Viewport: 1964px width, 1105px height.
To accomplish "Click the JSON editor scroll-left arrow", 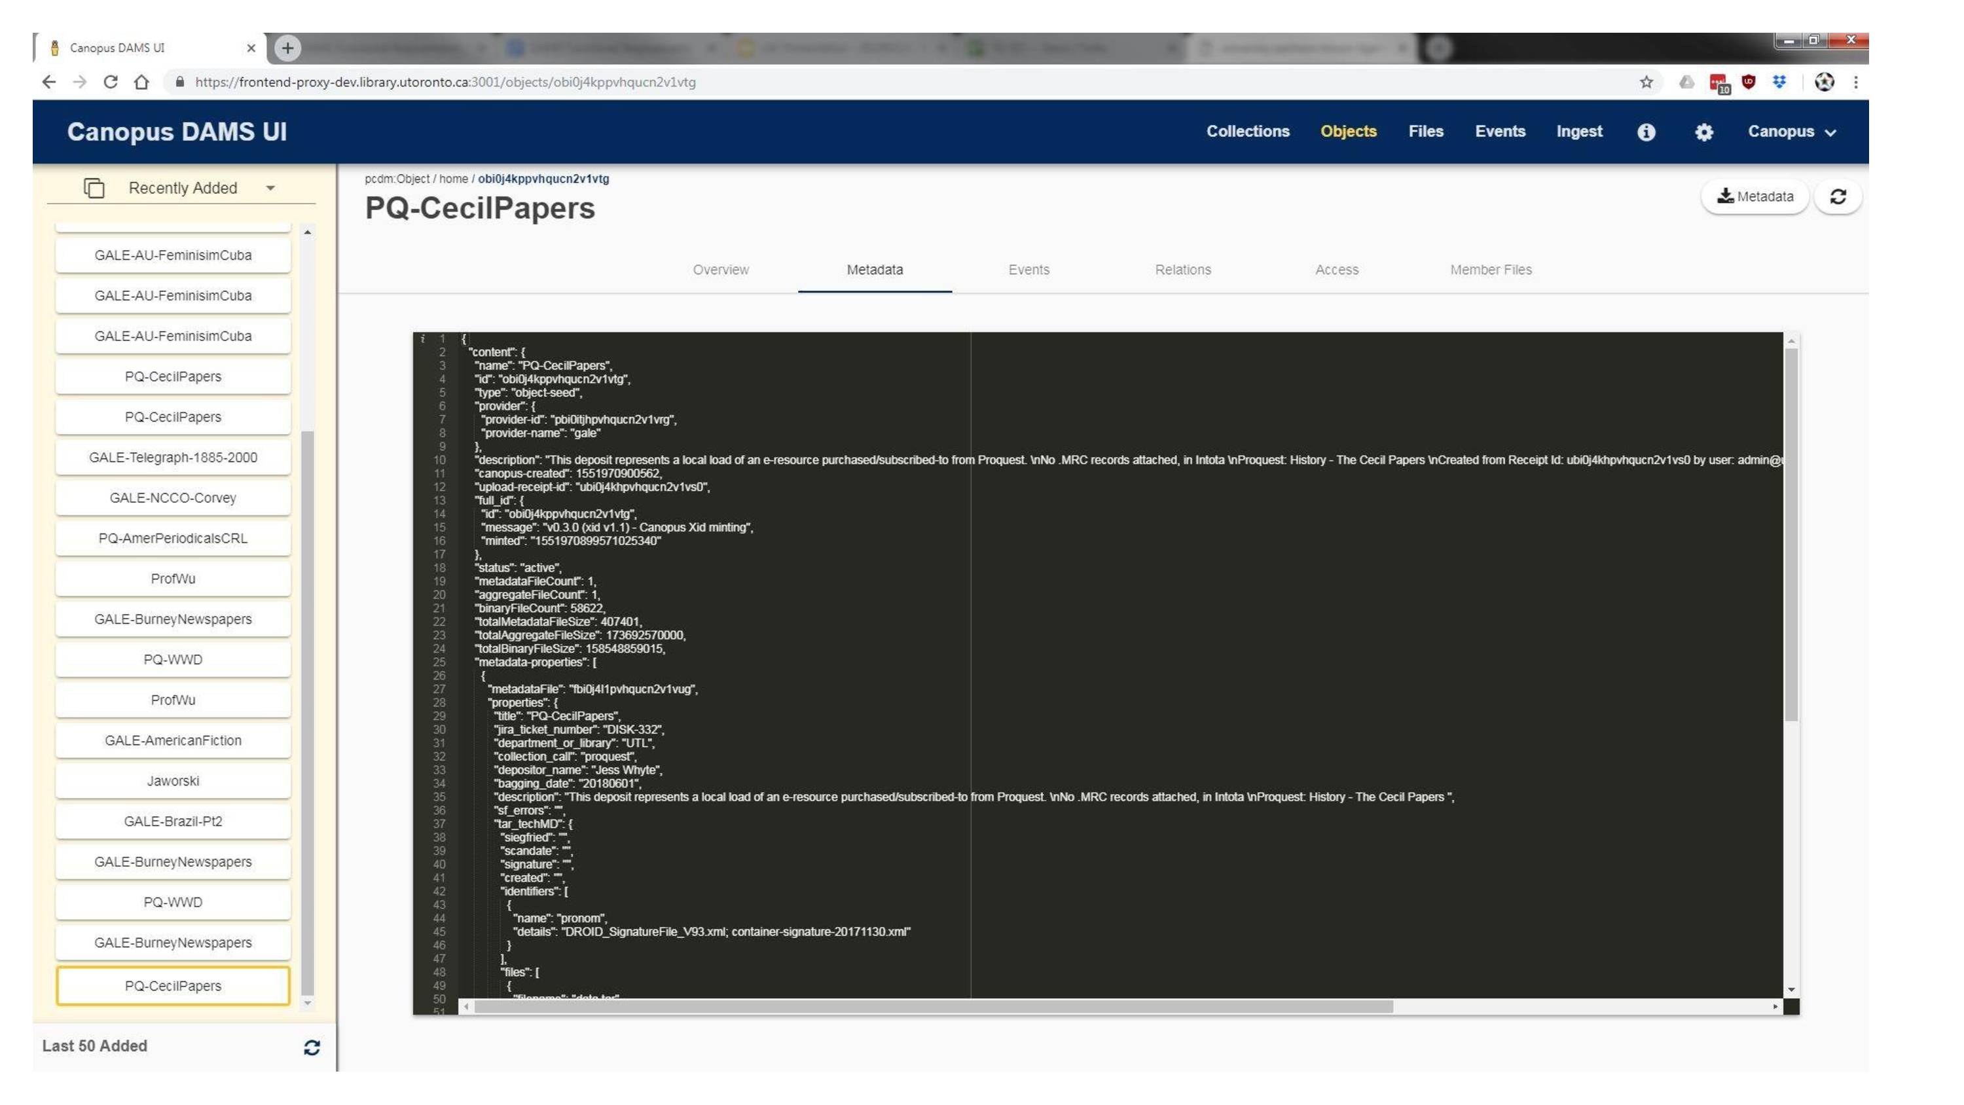I will click(x=466, y=1007).
